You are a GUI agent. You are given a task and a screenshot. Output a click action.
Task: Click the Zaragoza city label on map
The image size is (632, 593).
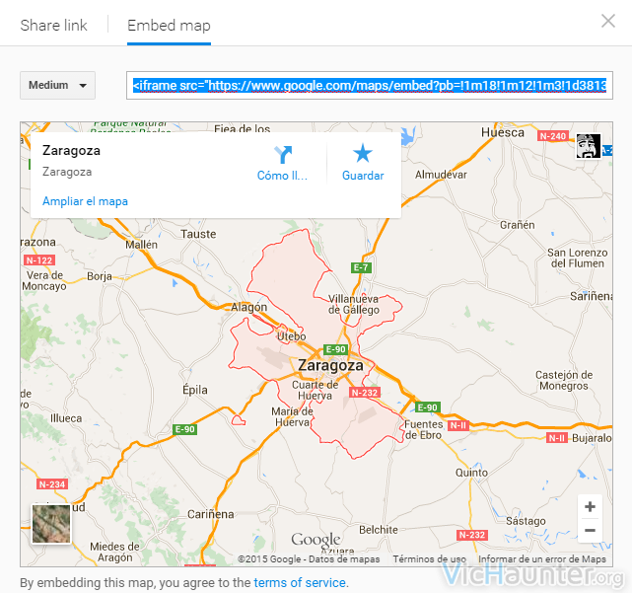(330, 365)
